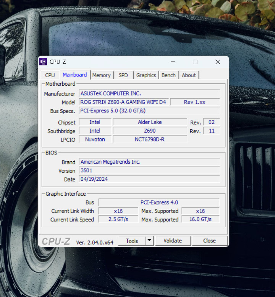Click the Nuvoton LPCIO field
This screenshot has height=297, width=275.
click(95, 140)
